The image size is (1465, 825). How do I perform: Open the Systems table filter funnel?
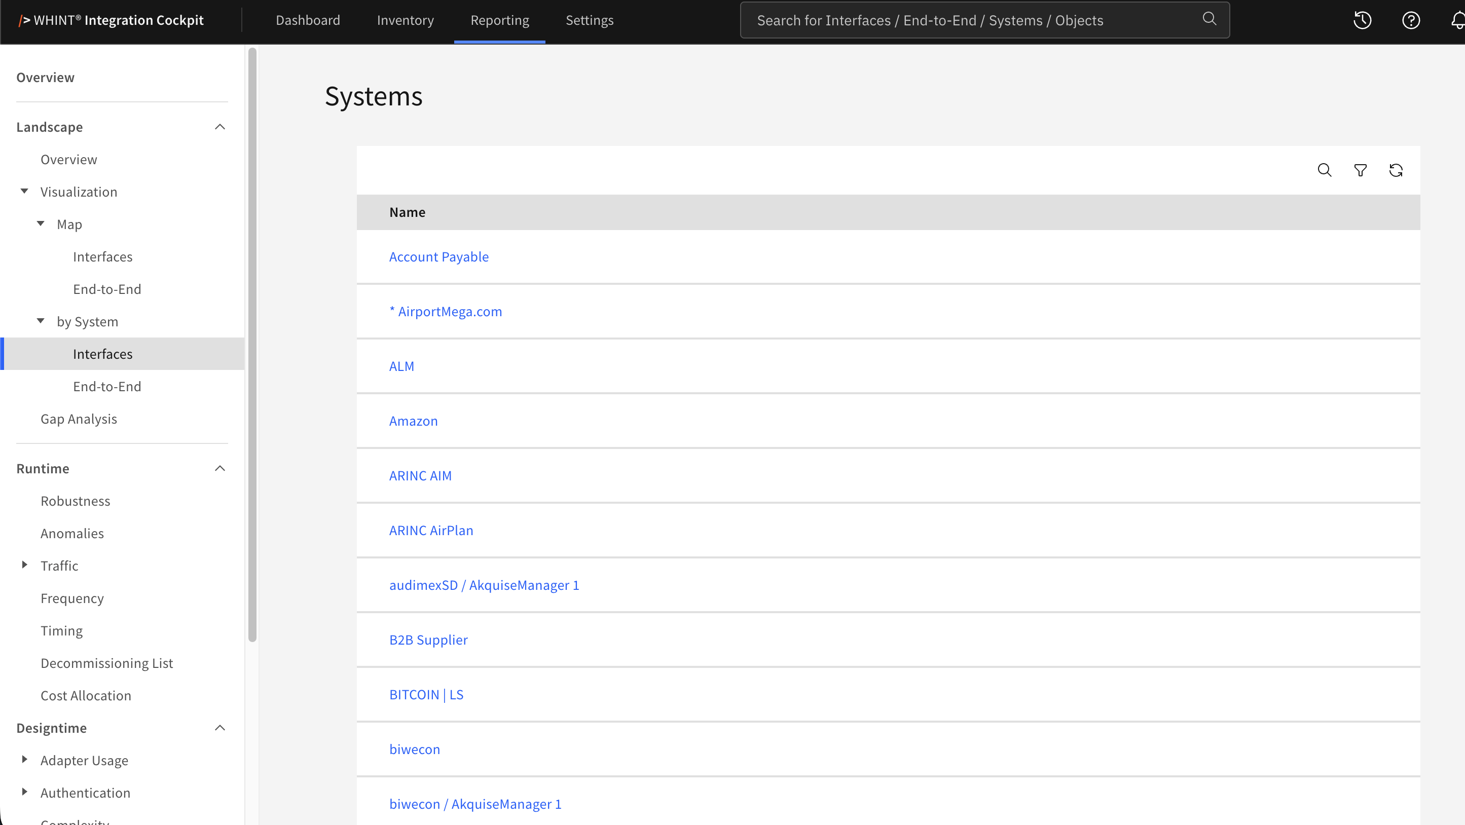point(1361,170)
